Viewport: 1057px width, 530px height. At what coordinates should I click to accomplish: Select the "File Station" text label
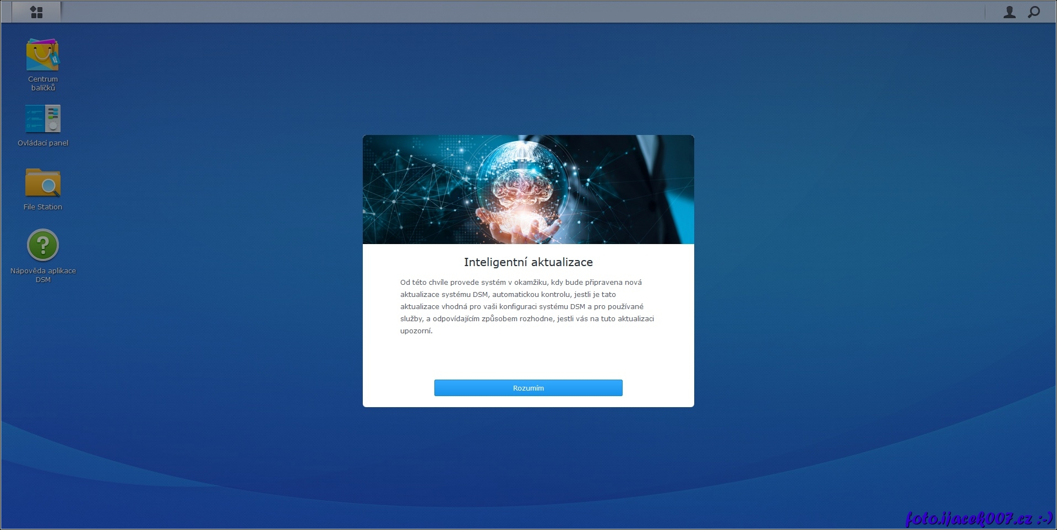(42, 207)
